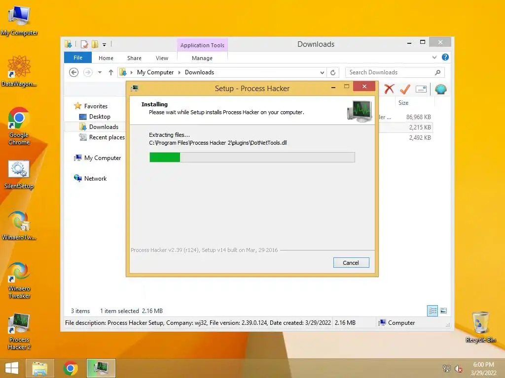This screenshot has height=378, width=505.
Task: Click the installation progress bar
Action: point(252,157)
